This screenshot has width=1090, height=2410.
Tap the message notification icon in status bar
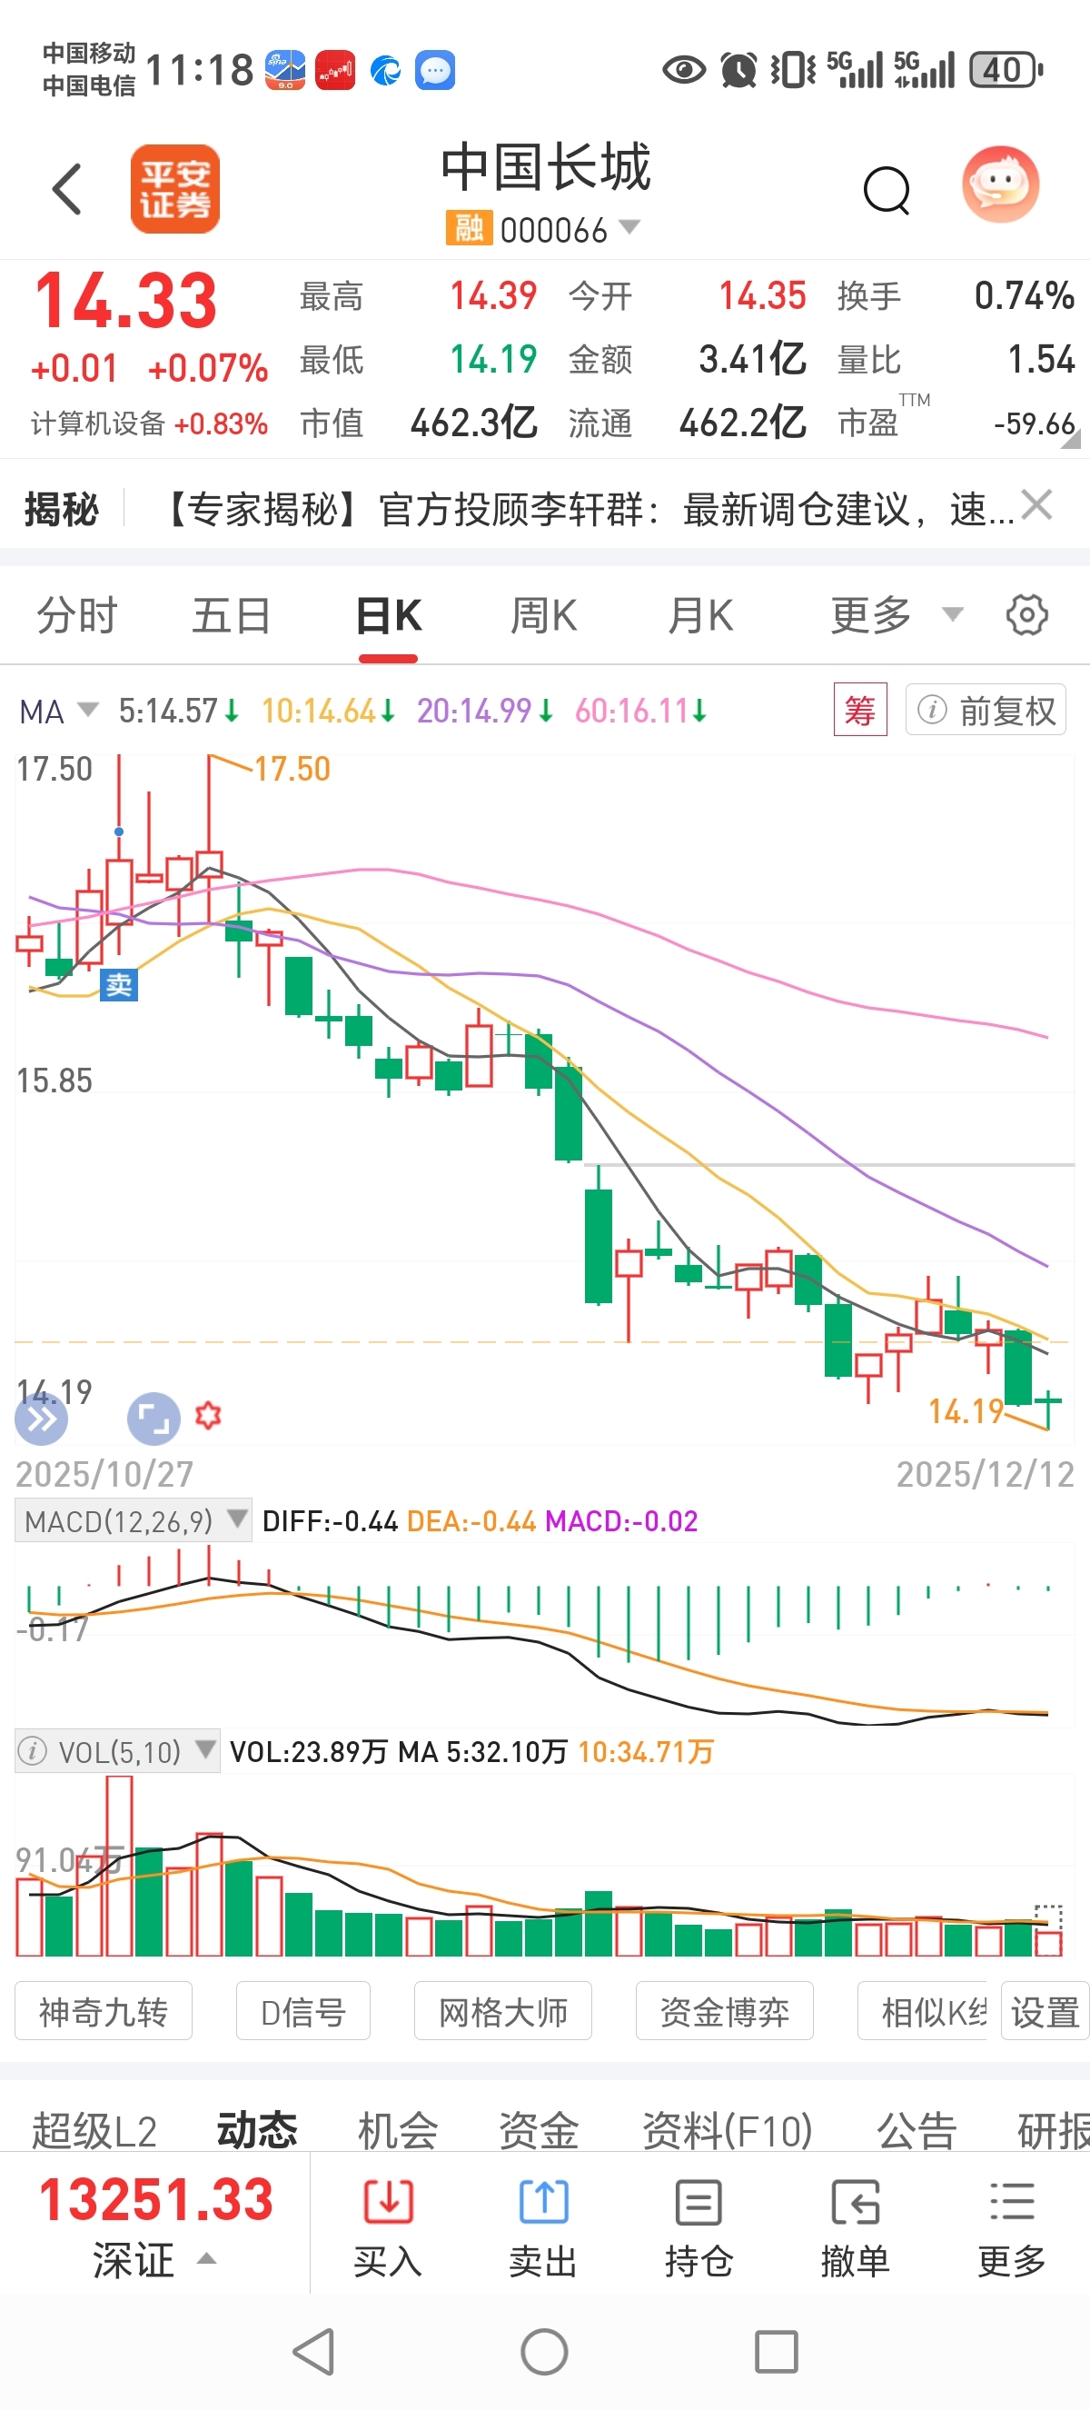click(435, 70)
